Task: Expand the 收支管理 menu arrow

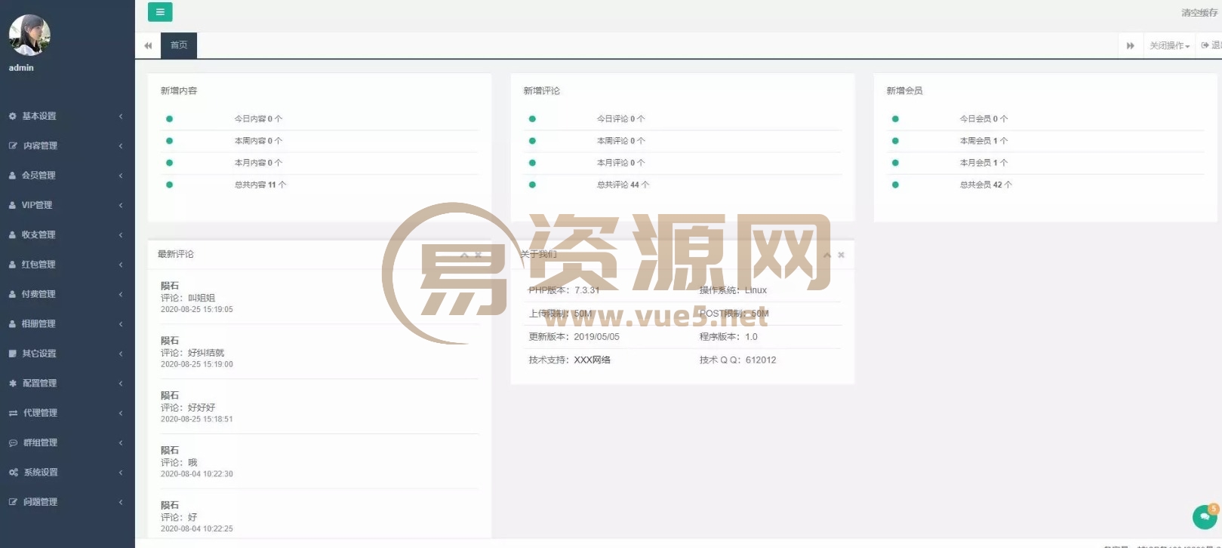Action: tap(121, 235)
